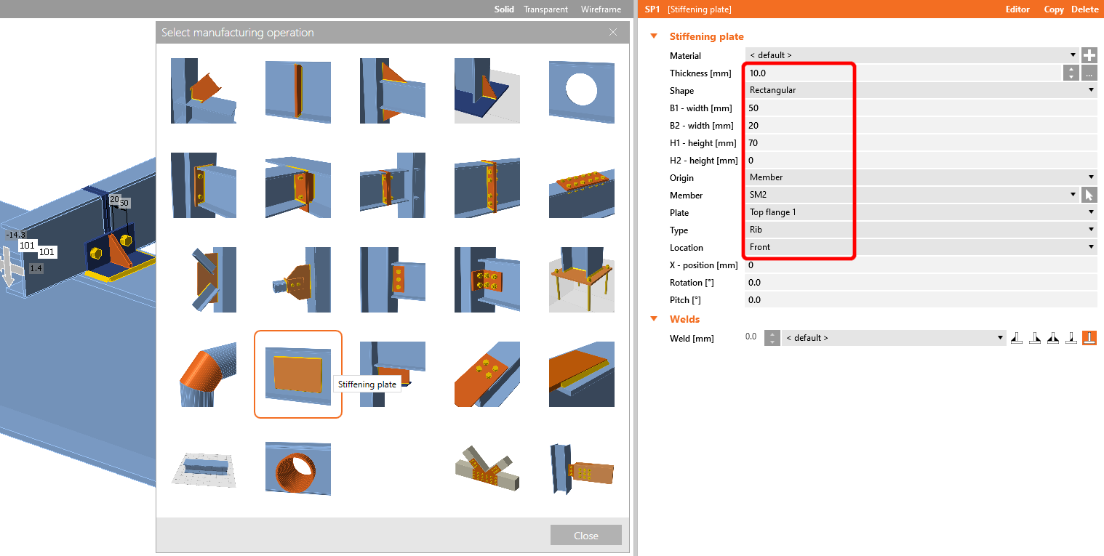Click Copy in the orange header
This screenshot has width=1104, height=556.
tap(1054, 9)
